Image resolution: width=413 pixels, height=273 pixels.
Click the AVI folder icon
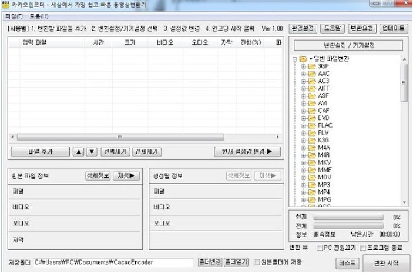(x=312, y=103)
